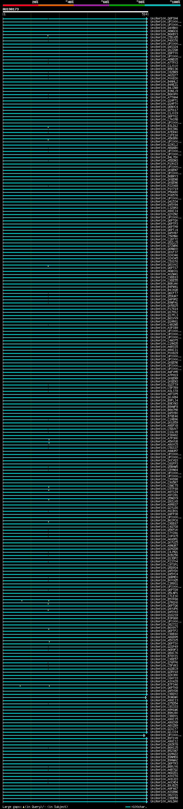Viewport: 183px width, 809px height.
Task: Select hit UniRef100_Q6PTF2
Action: click(164, 631)
